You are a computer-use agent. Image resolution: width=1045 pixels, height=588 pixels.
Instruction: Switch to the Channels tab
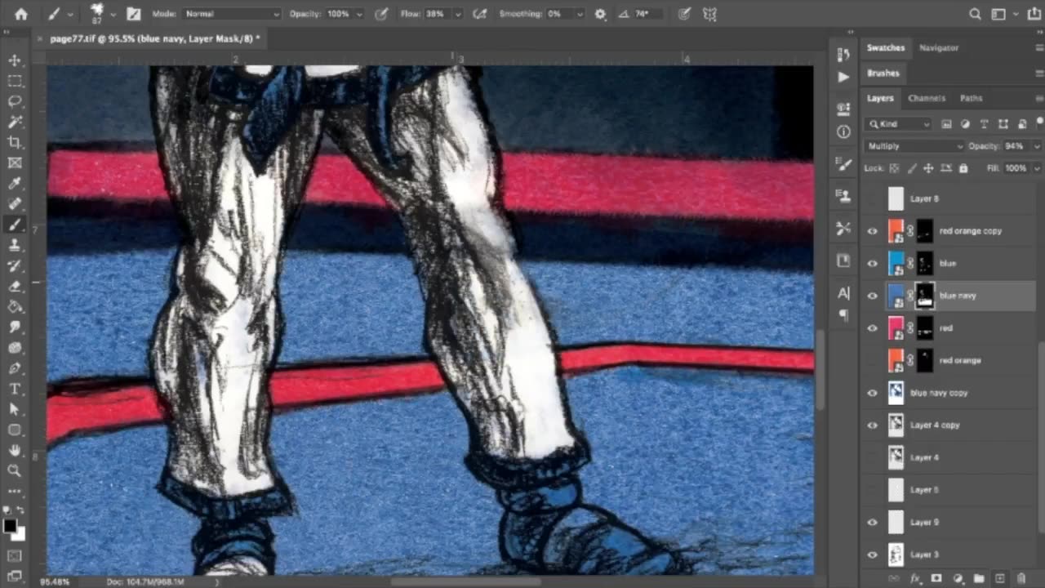click(926, 98)
